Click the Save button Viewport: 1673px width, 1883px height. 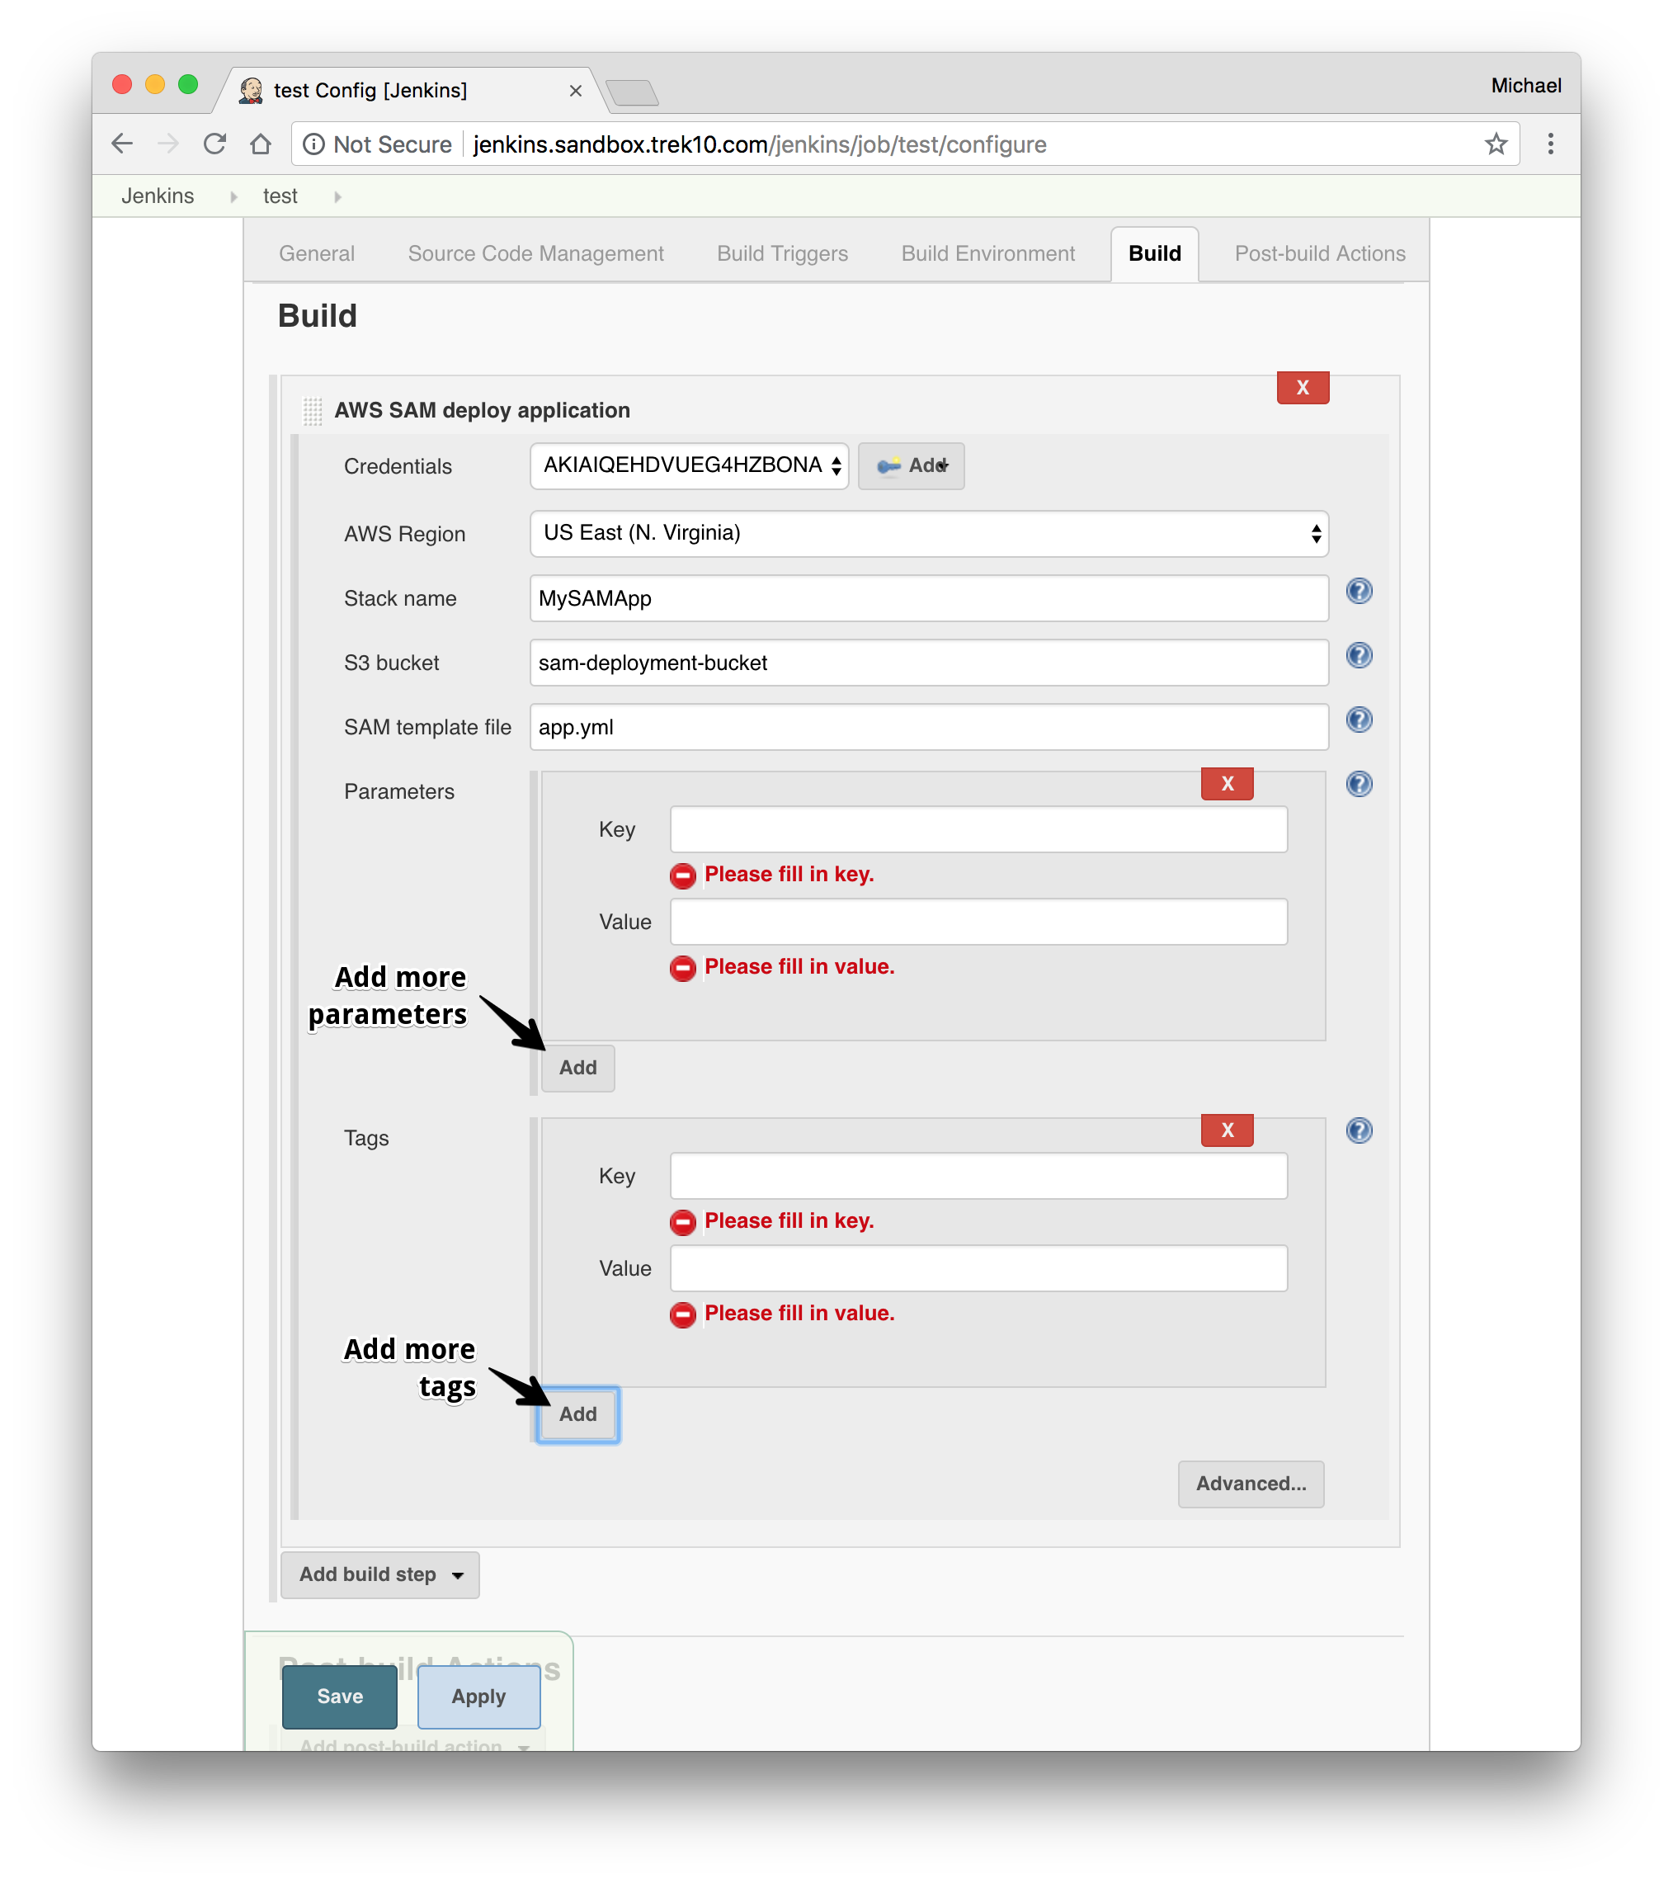(x=340, y=1697)
